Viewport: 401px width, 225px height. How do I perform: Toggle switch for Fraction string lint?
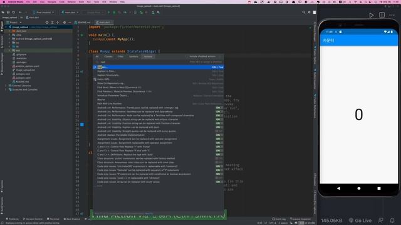(x=219, y=123)
